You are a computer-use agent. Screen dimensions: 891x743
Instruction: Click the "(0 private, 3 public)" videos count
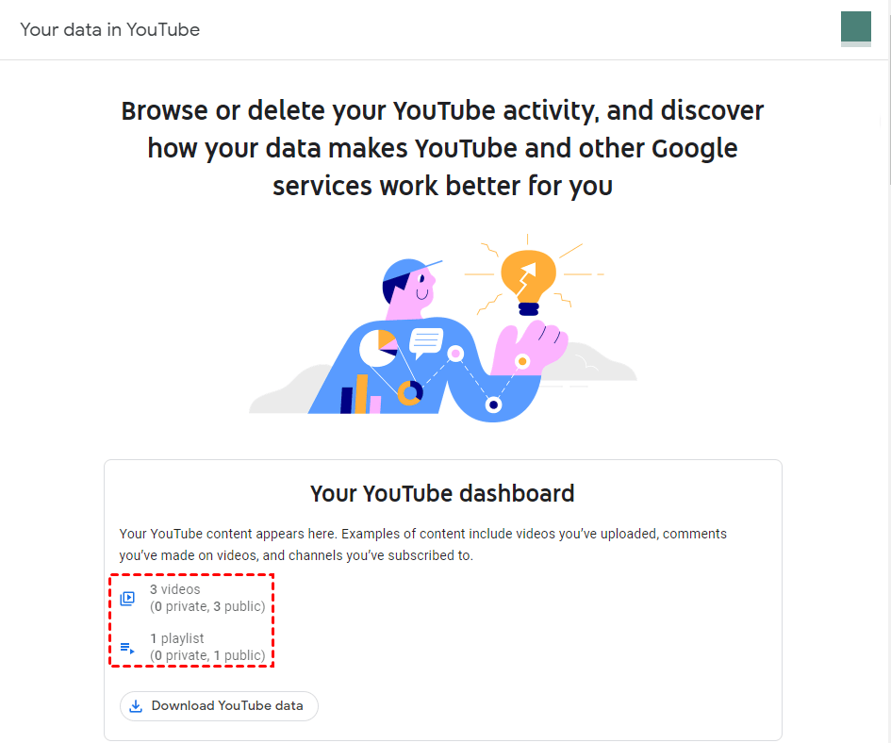click(x=207, y=606)
